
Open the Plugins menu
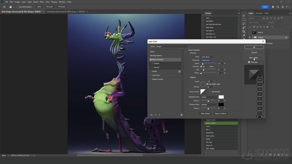(54, 2)
